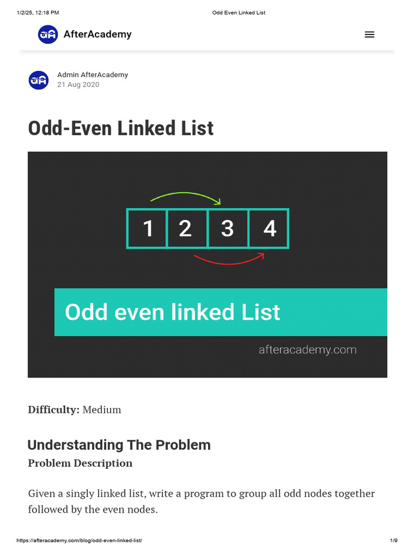Click the AfterAcademy brand name text

(x=98, y=35)
